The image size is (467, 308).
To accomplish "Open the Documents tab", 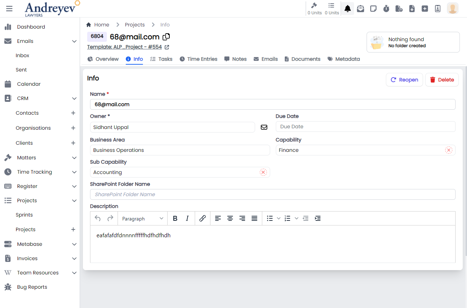I will click(302, 59).
